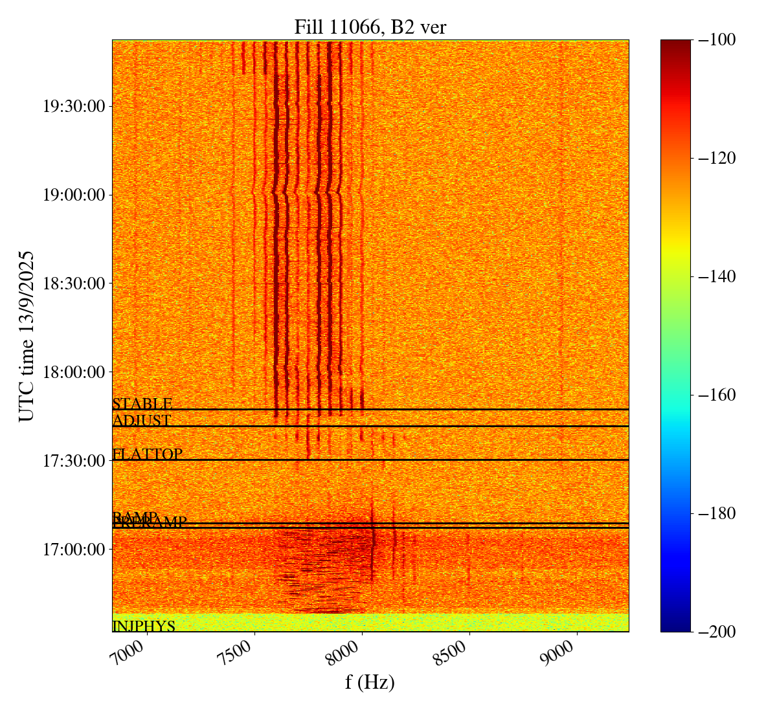Click the FLATTOP marker label
Viewport: 777px width, 712px height.
coord(147,454)
